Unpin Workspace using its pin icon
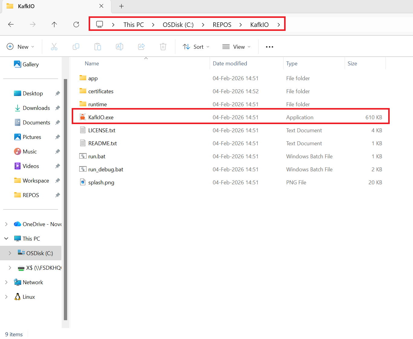Viewport: 413px width, 339px height. click(57, 181)
